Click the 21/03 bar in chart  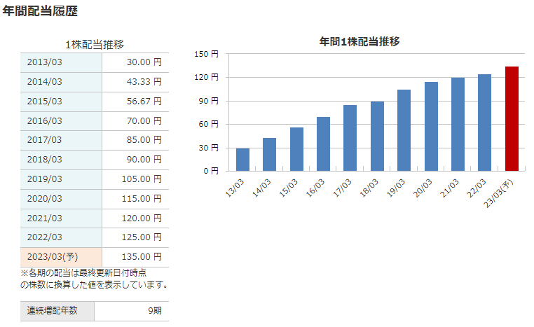458,125
